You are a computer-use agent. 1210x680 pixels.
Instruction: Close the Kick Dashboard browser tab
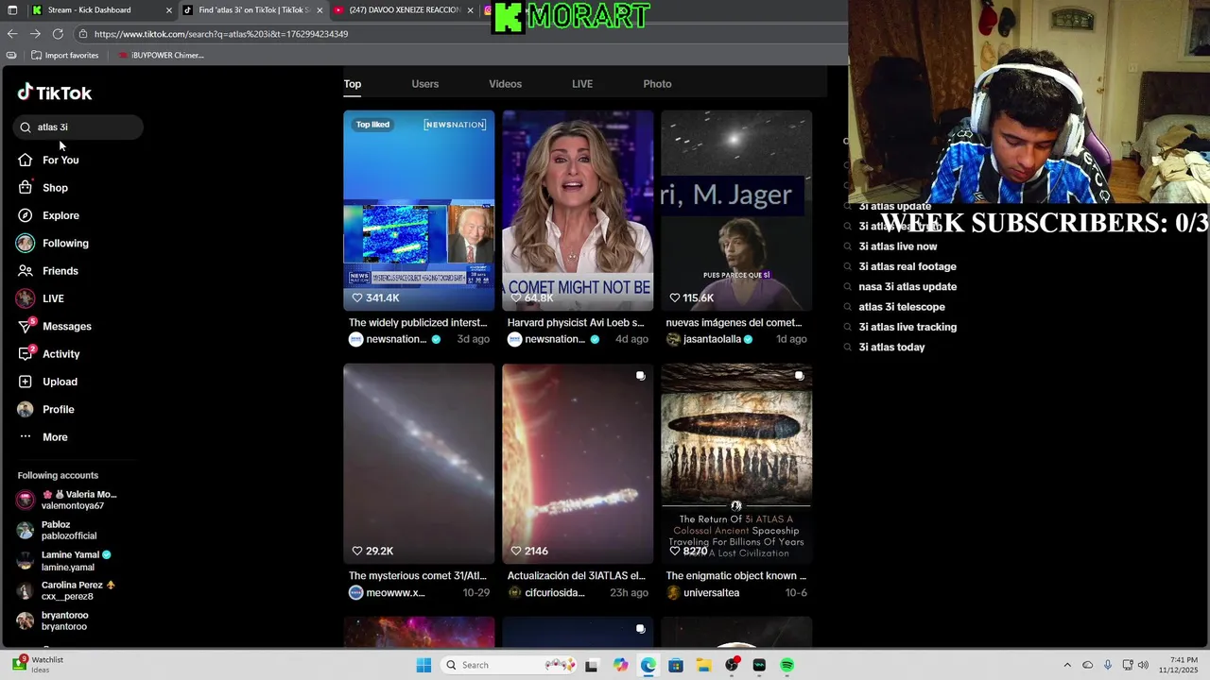(169, 10)
